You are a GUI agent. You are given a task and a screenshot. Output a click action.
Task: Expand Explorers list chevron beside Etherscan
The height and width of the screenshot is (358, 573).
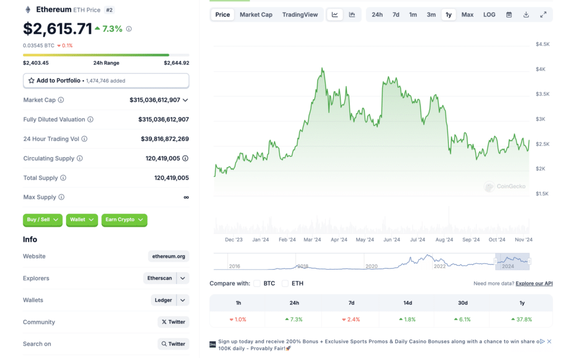(x=183, y=279)
